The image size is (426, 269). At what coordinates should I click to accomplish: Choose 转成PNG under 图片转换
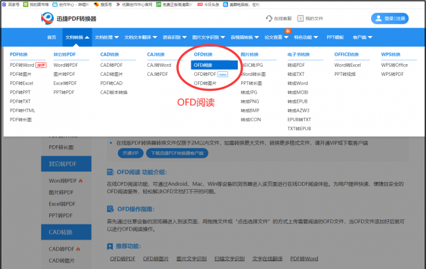(250, 101)
